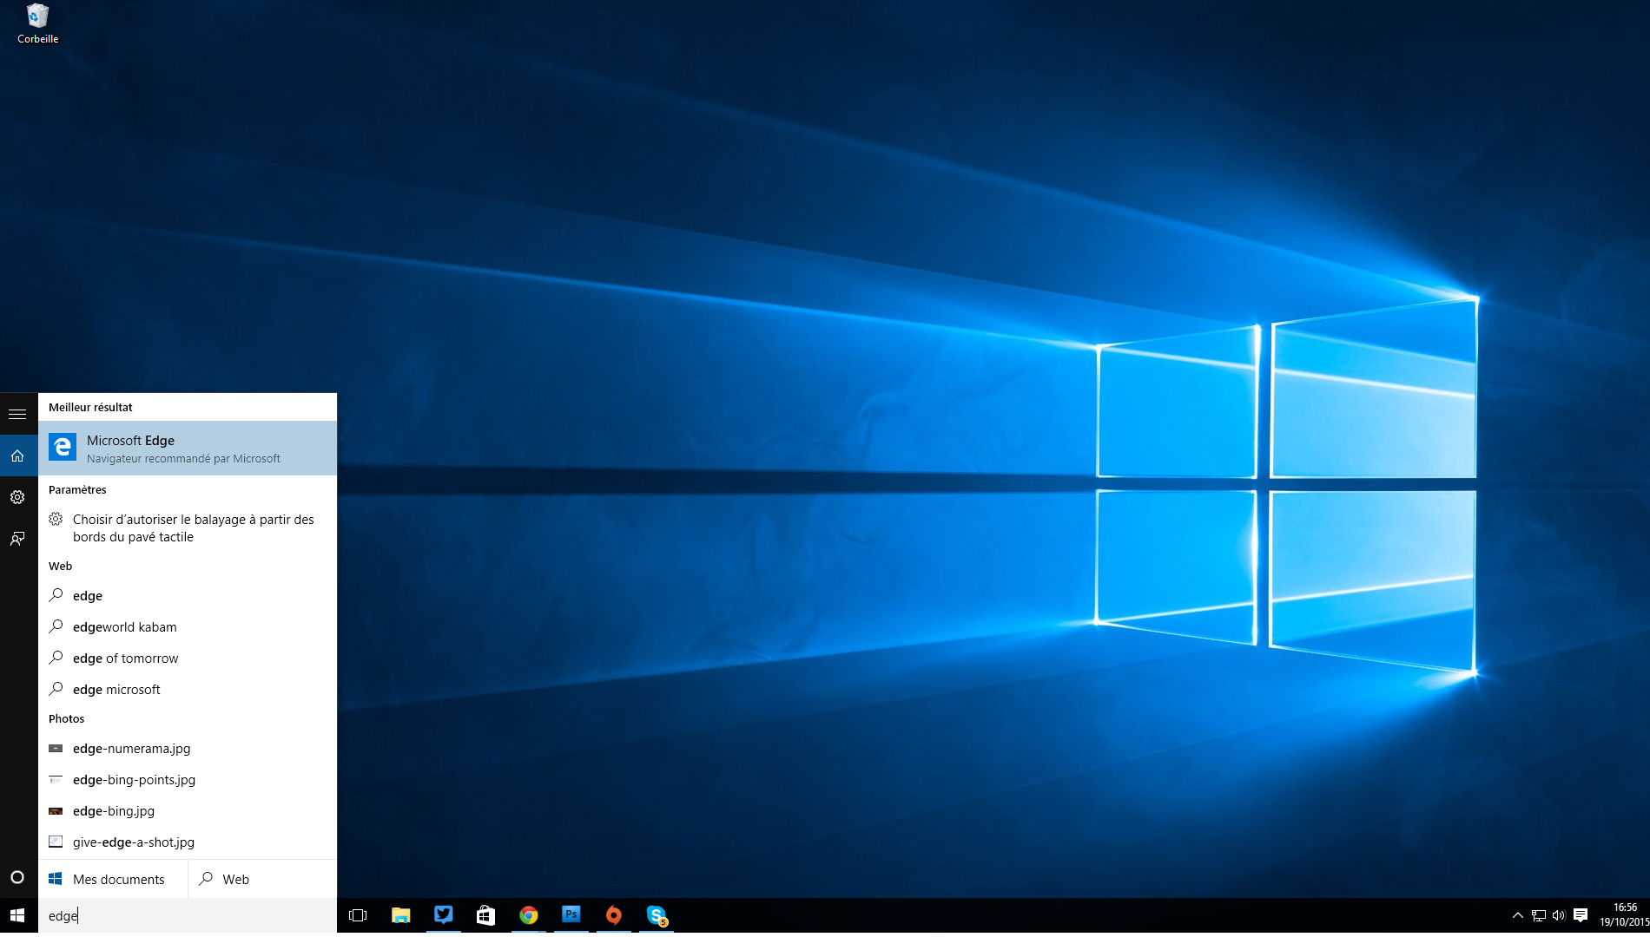Search web for 'edge microsoft'
Viewport: 1650px width, 937px height.
click(x=188, y=689)
